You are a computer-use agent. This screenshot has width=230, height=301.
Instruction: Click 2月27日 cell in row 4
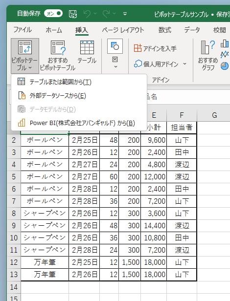pos(84,164)
